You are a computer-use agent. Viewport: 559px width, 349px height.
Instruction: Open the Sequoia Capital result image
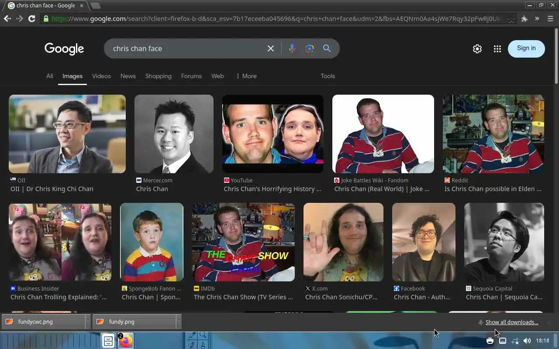click(504, 242)
